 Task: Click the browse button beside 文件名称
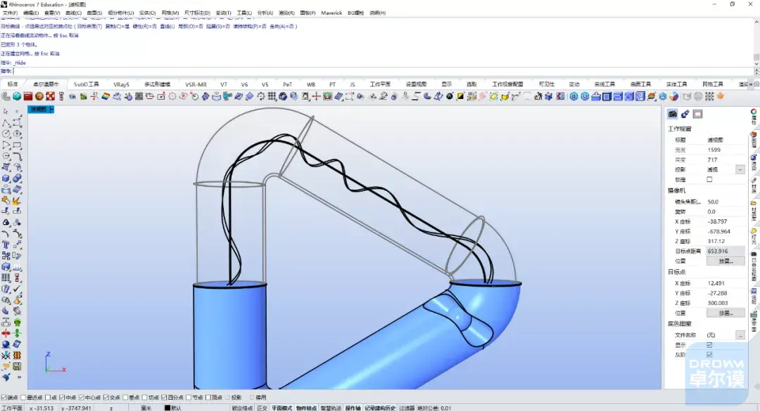tap(740, 335)
